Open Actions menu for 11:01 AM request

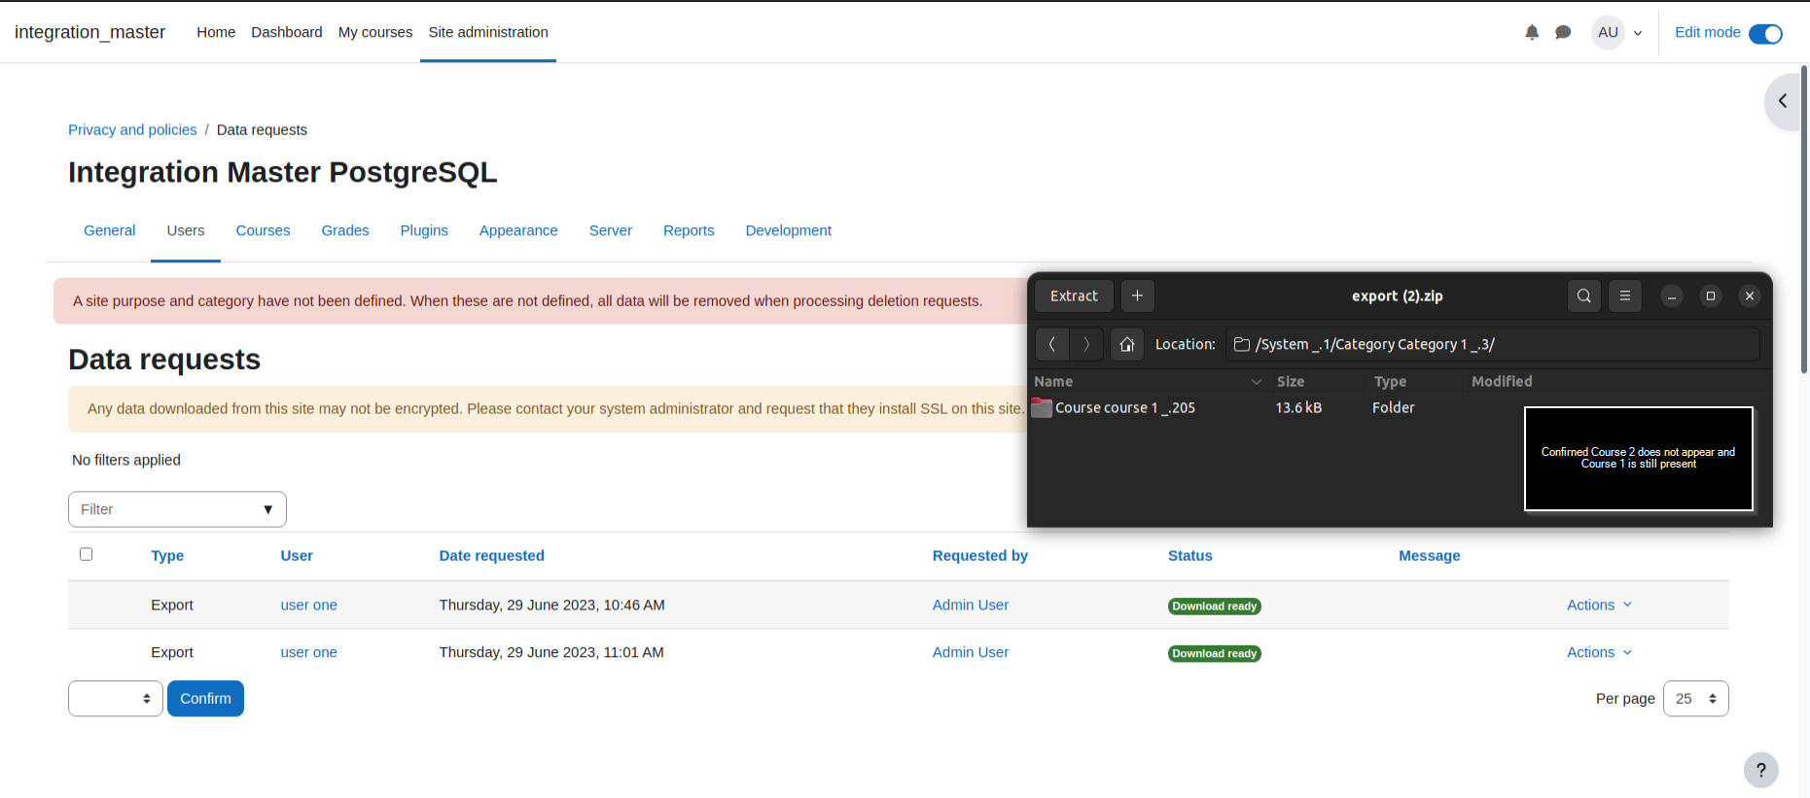[1599, 652]
